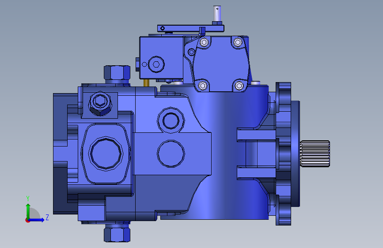Click the red X axis ball at the triad origin
Image resolution: width=383 pixels, height=248 pixels.
click(x=27, y=220)
